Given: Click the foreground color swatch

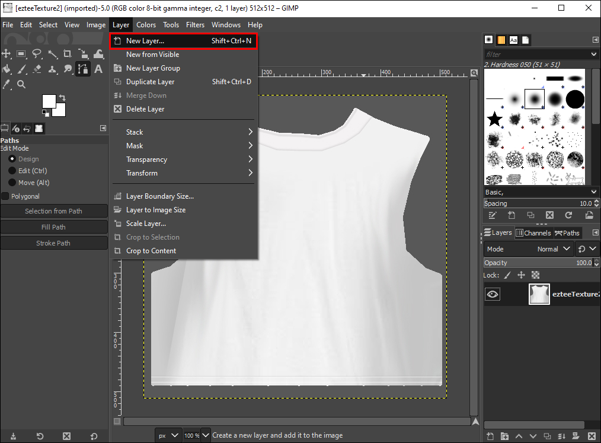Looking at the screenshot, I should click(x=49, y=101).
